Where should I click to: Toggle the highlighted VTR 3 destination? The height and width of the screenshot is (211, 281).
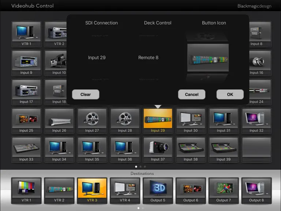pos(92,190)
